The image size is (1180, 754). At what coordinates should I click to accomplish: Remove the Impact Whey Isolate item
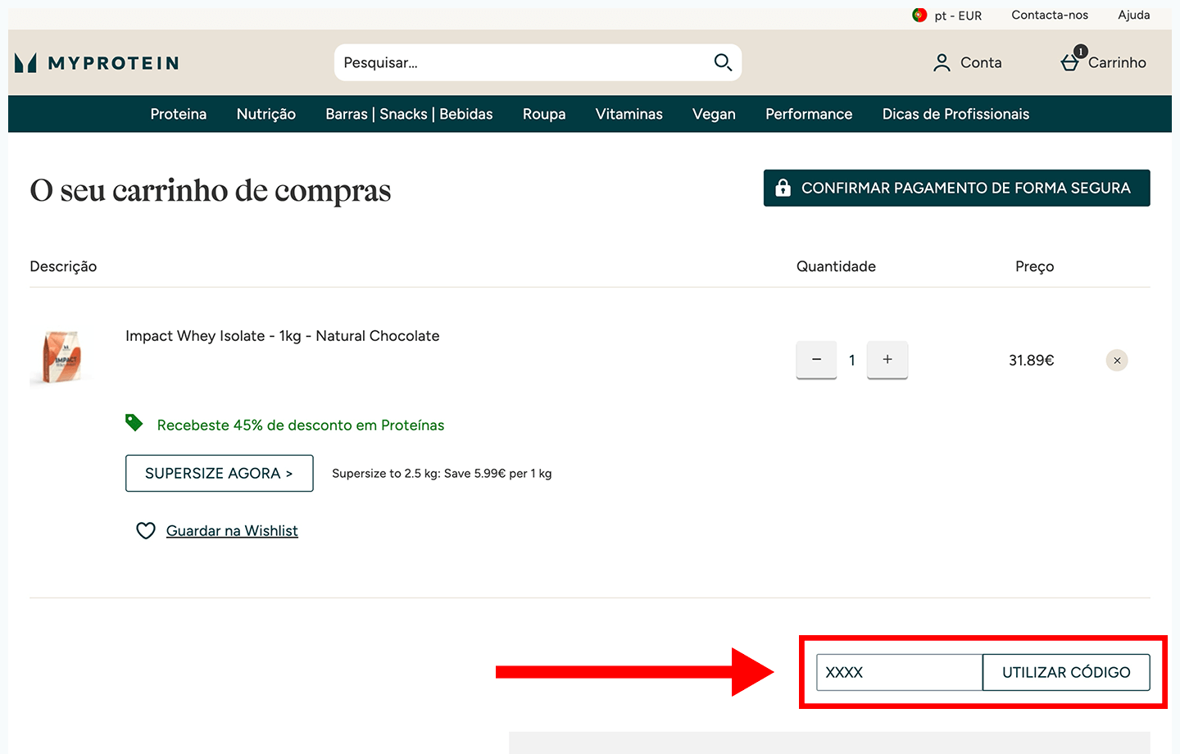coord(1116,361)
